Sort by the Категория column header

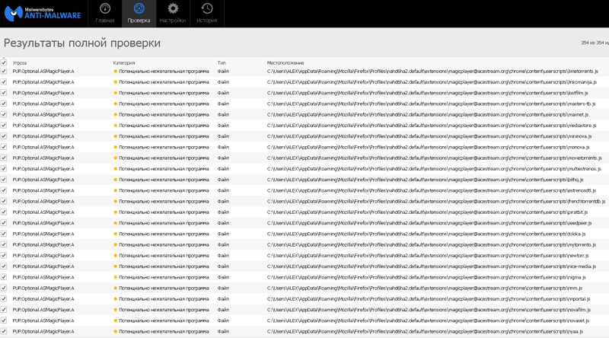pyautogui.click(x=124, y=63)
